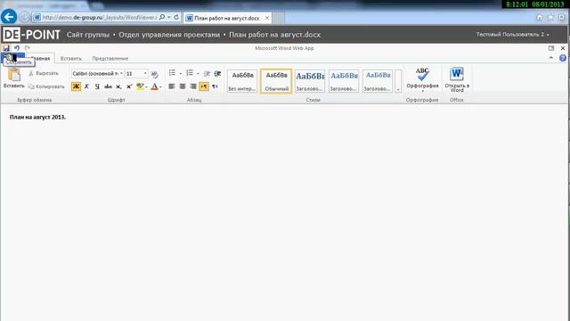Set left-to-right text direction
The image size is (570, 321).
(x=204, y=86)
